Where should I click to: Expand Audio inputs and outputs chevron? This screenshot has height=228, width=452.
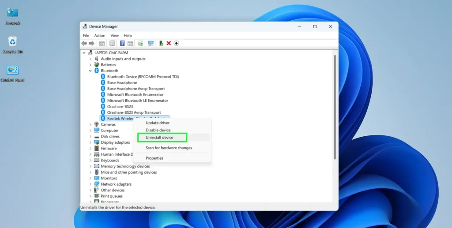(90, 59)
